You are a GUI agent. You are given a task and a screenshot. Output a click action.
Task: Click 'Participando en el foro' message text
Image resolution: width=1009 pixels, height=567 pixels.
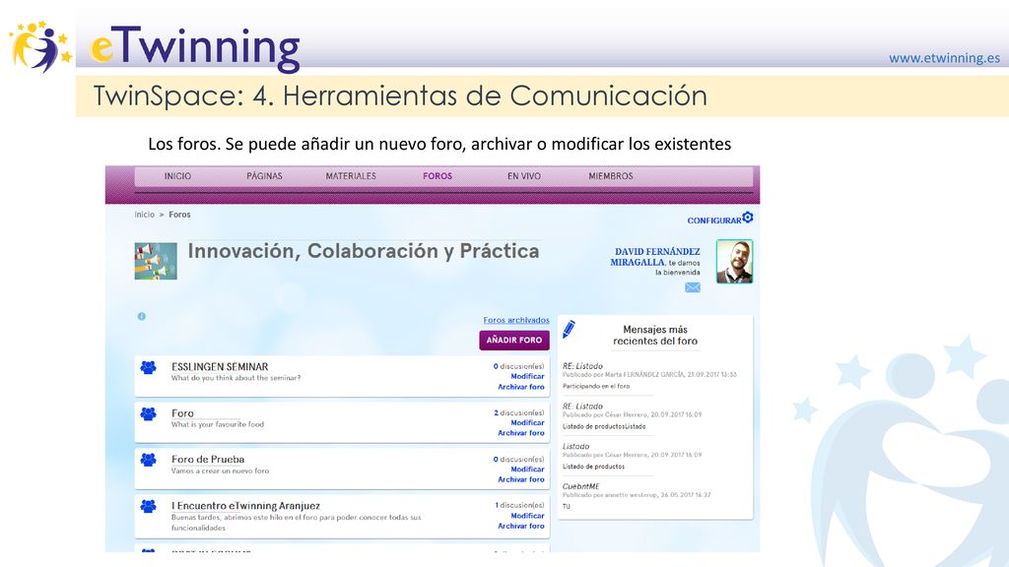tap(596, 386)
